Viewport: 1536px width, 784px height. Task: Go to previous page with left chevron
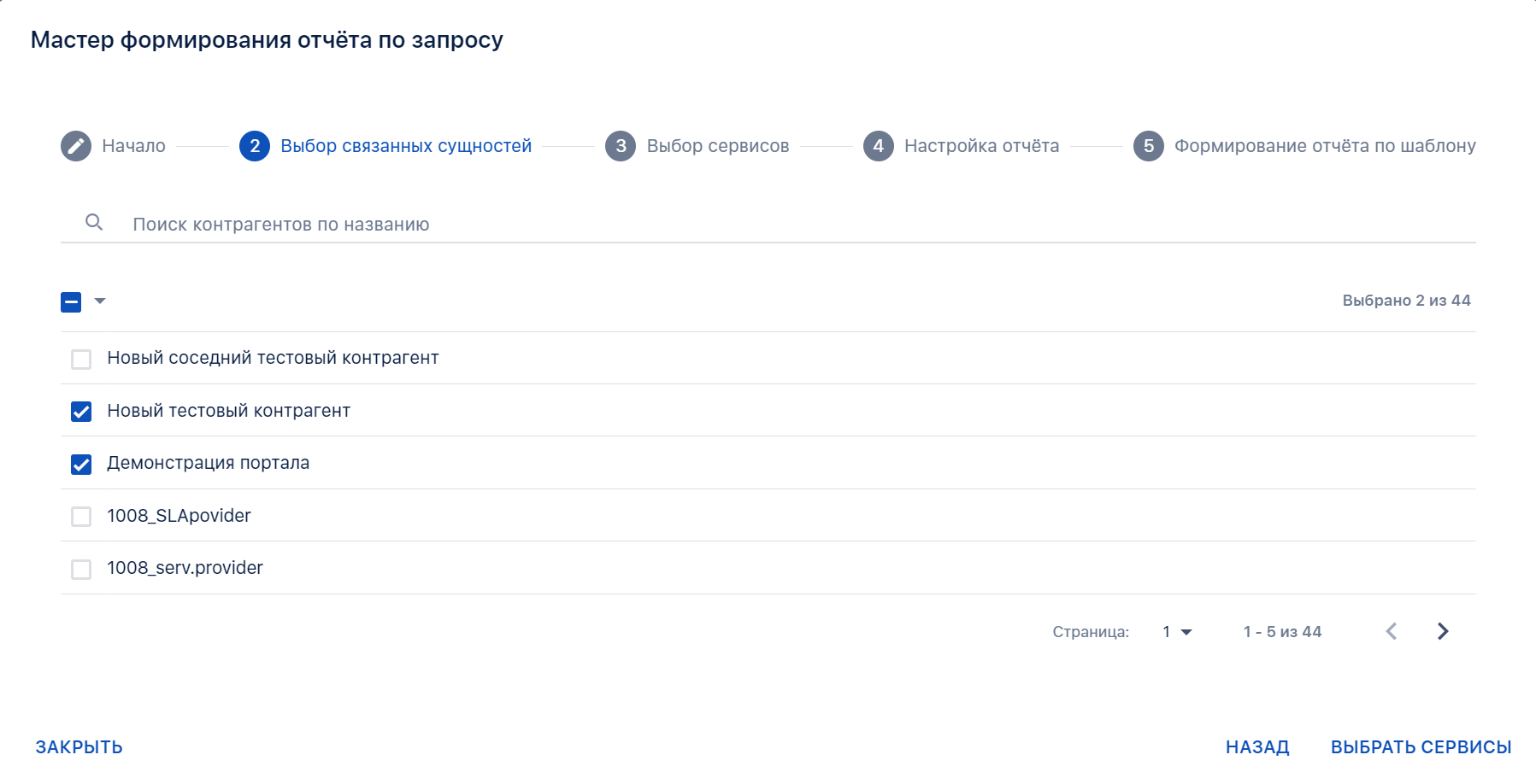pos(1392,631)
